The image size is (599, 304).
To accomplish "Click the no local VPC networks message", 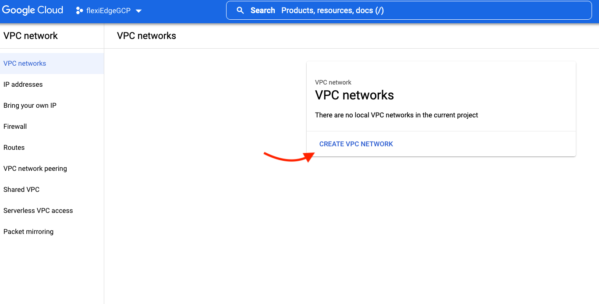I will pos(396,115).
